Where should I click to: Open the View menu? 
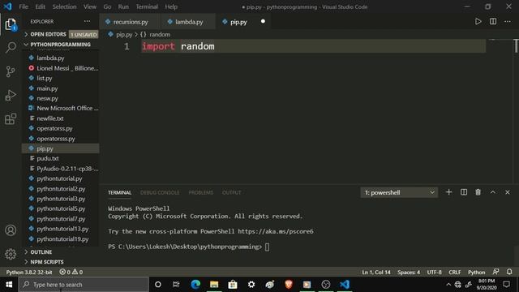click(90, 6)
